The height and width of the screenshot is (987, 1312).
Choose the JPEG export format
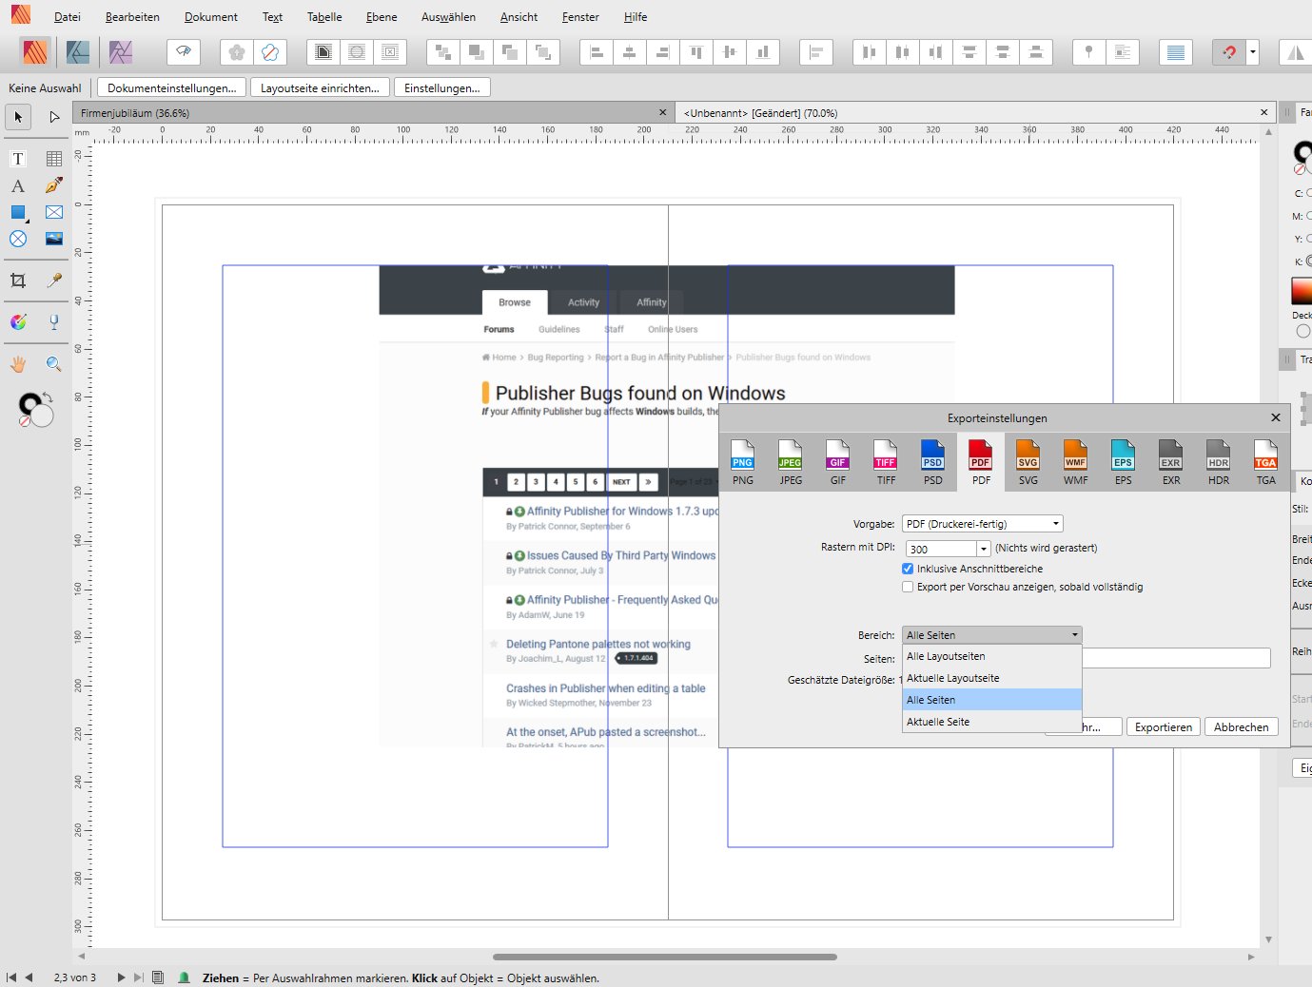pos(791,463)
